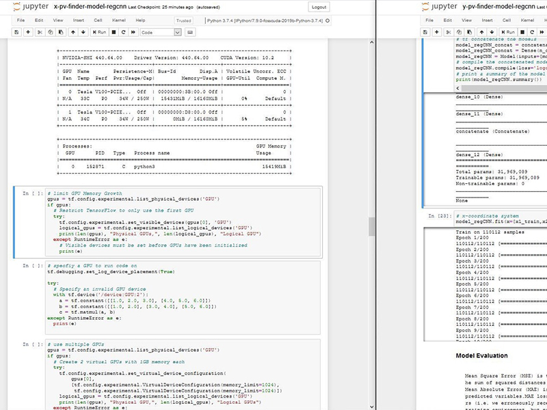
Task: Open Insert menu in x-pv-finder notebook
Action: (79, 20)
